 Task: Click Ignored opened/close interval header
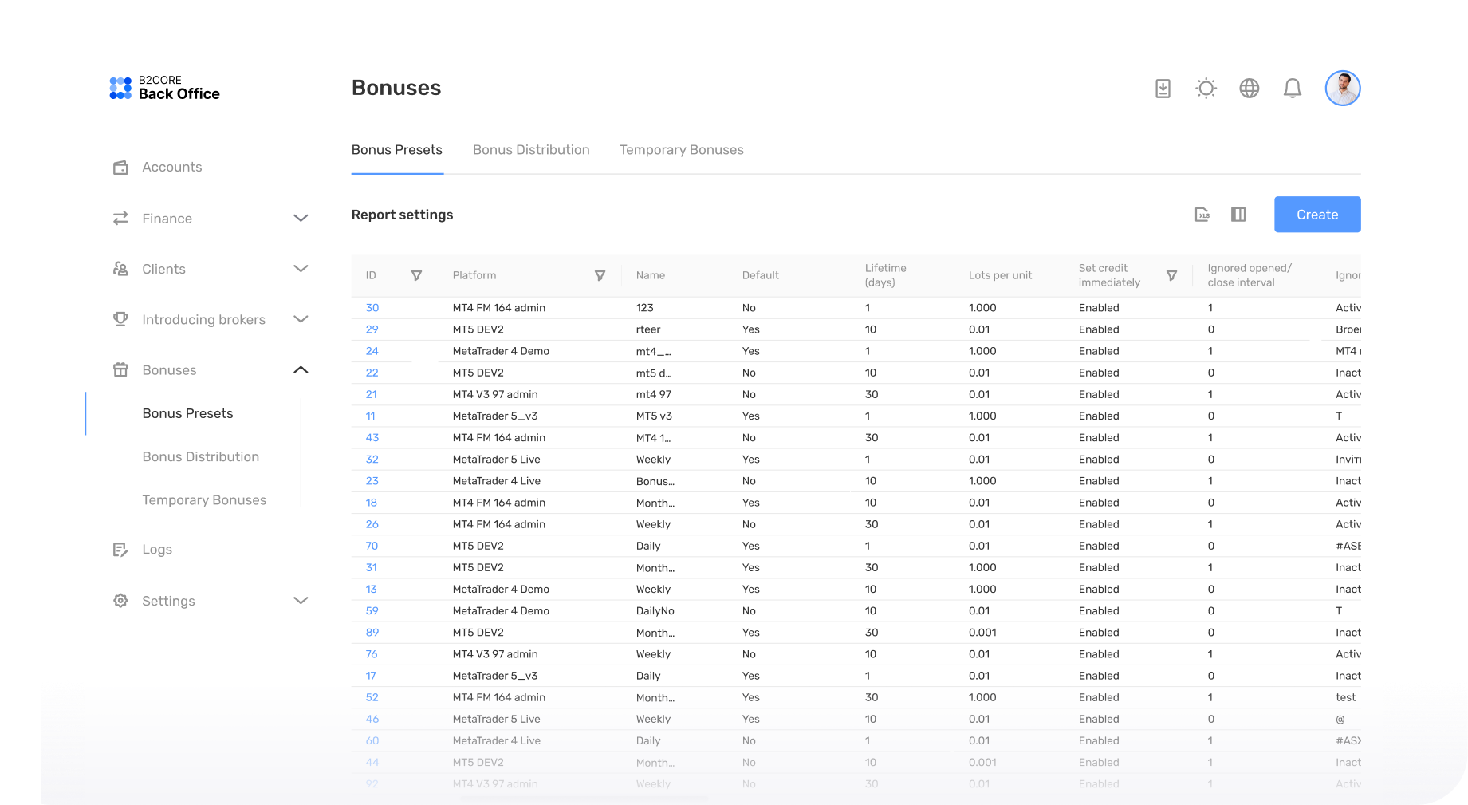point(1250,275)
